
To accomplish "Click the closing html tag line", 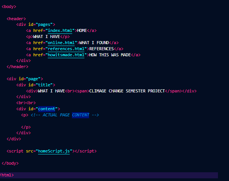I will click(7, 175).
